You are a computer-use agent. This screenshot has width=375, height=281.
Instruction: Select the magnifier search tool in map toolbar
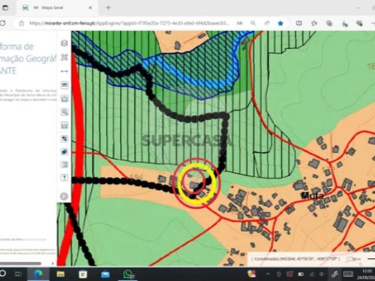64,112
